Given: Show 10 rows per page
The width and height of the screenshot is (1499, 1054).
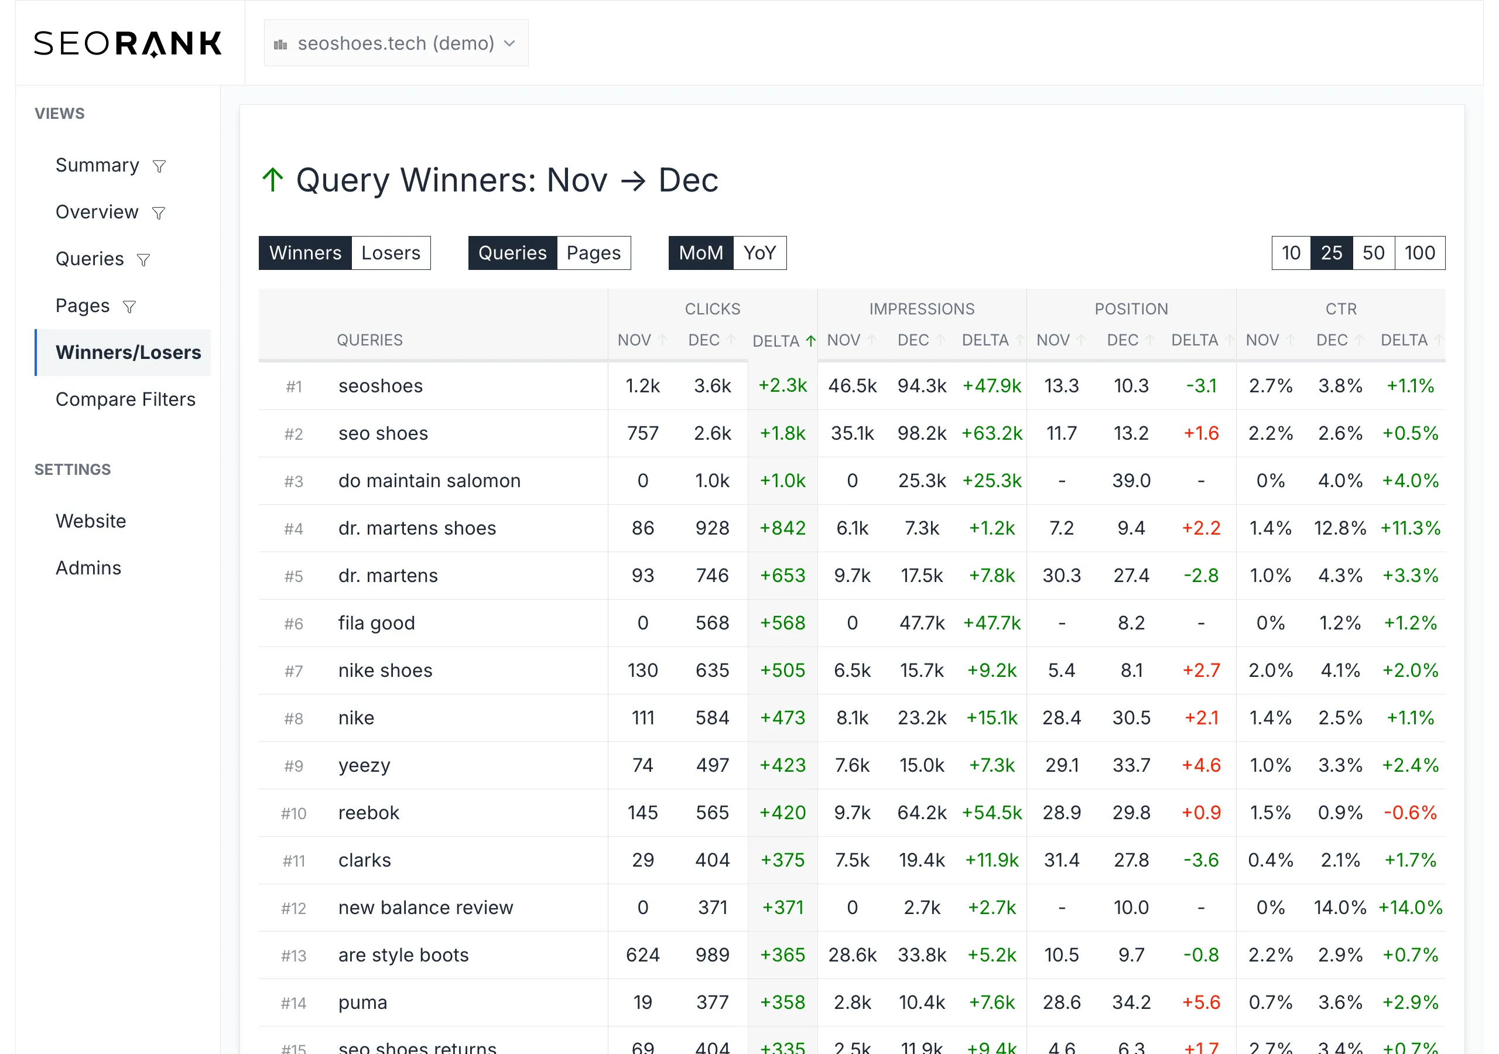Looking at the screenshot, I should [x=1291, y=253].
